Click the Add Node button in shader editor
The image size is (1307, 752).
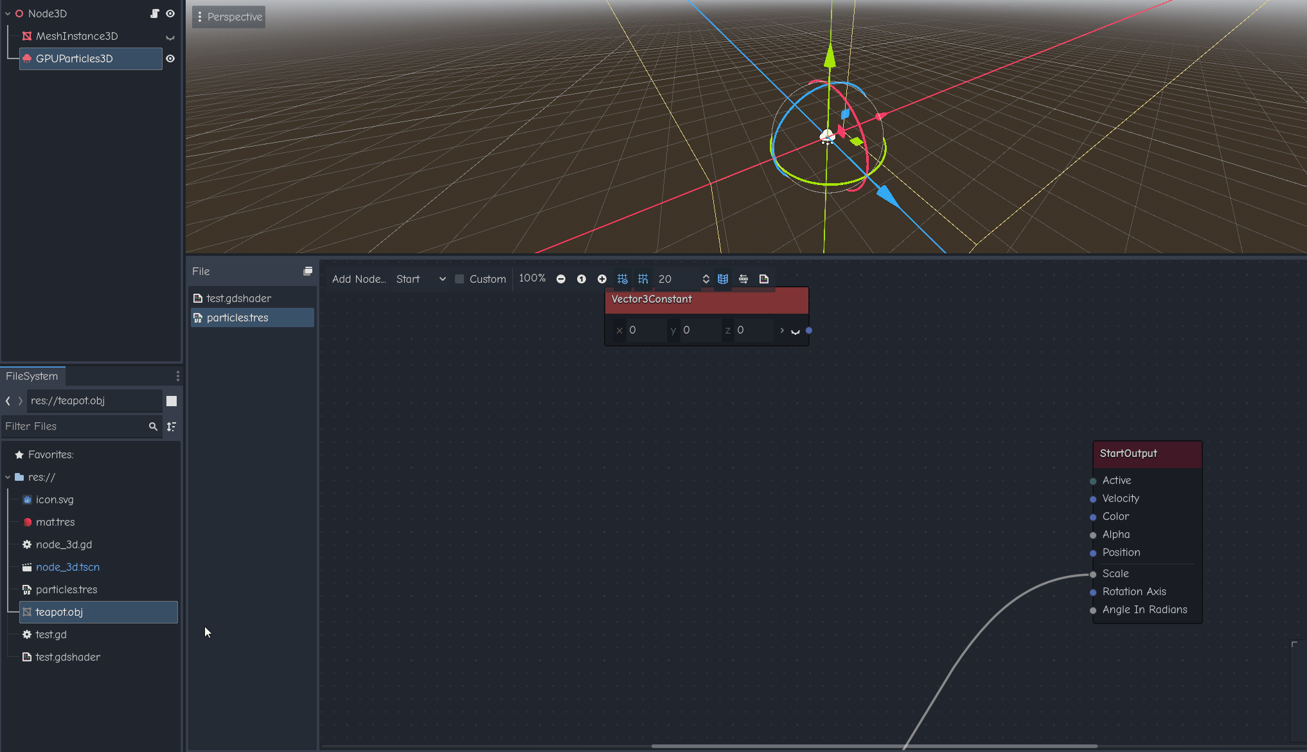point(357,279)
